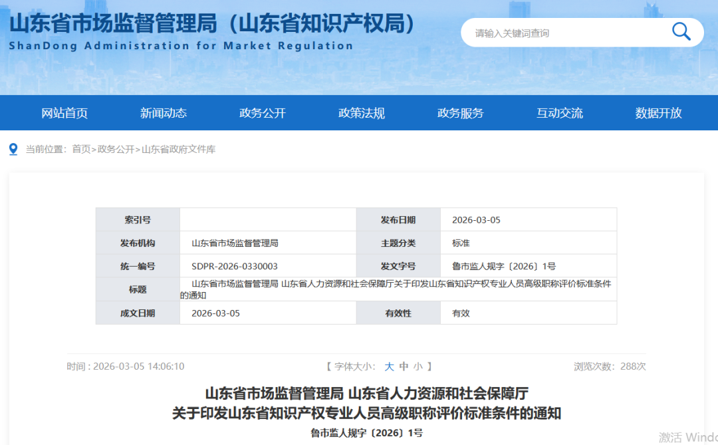Open the 网站首页 navigation item

tap(64, 113)
